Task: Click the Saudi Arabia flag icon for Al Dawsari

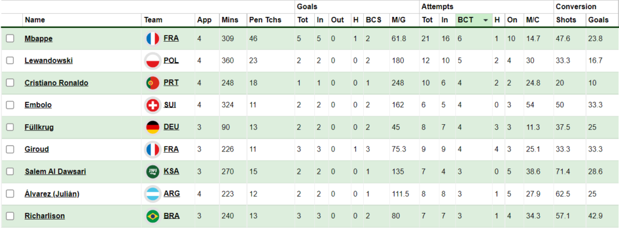Action: tap(152, 172)
